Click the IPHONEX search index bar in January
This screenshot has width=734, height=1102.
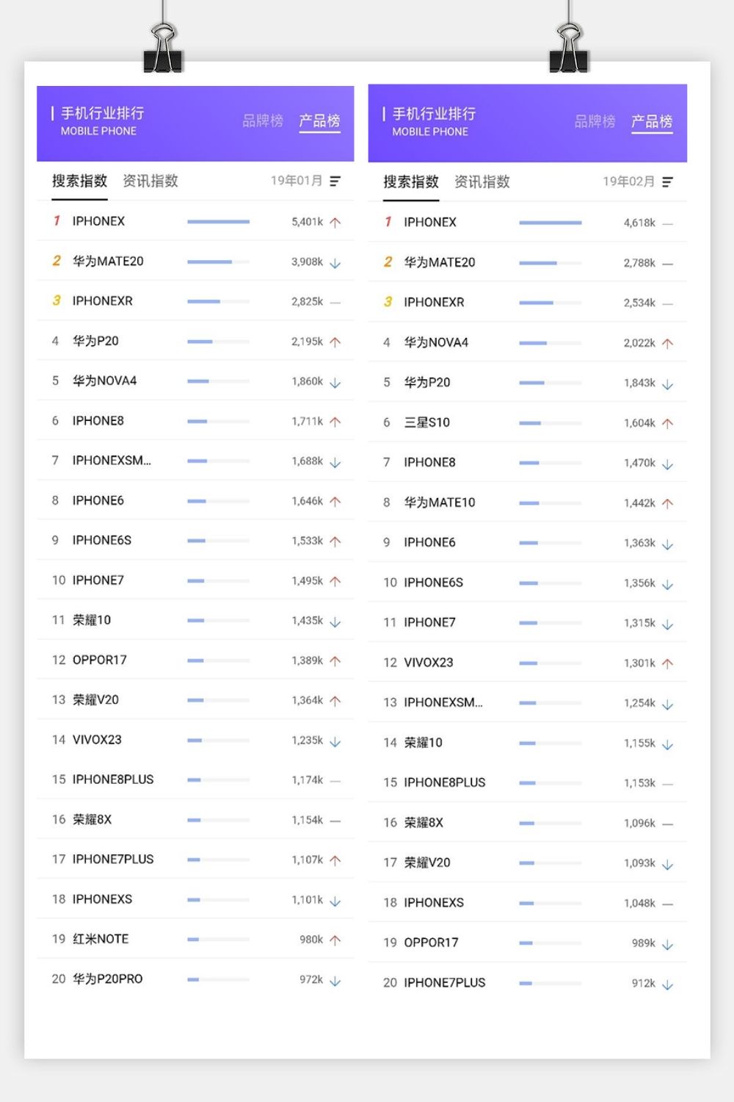pos(218,222)
